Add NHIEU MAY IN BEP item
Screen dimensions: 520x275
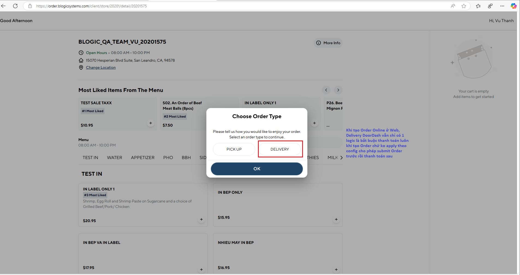pyautogui.click(x=336, y=270)
